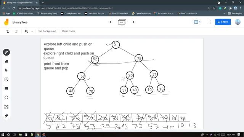Open Task View in taskbar
This screenshot has width=244, height=137.
[x=14, y=134]
